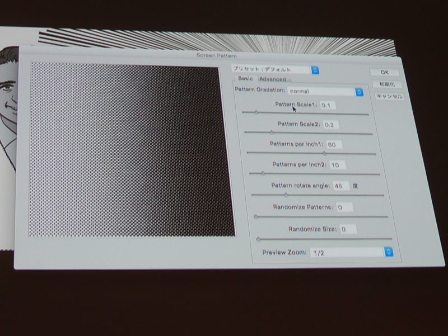Click the Pattern Gradation label
448x336 pixels.
point(260,89)
